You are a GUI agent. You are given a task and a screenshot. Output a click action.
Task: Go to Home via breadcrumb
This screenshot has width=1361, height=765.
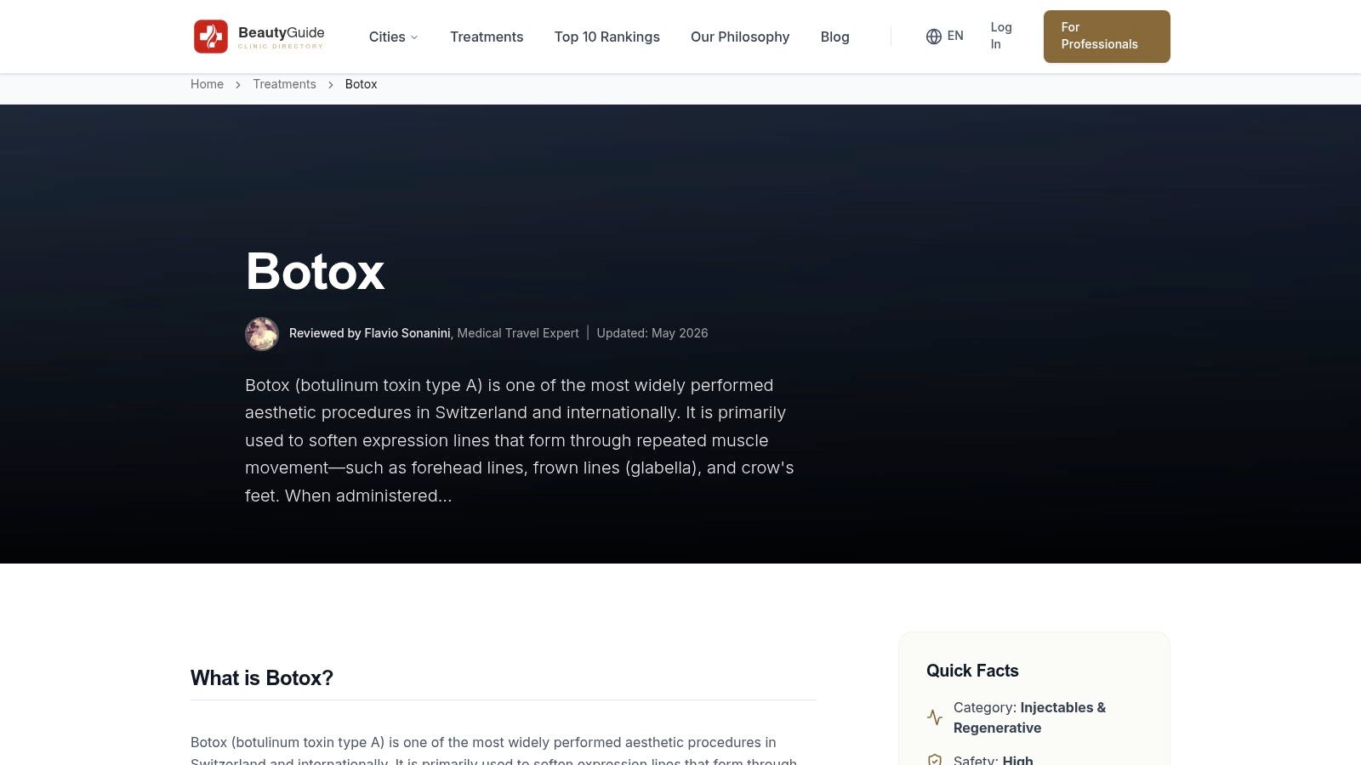[x=207, y=84]
